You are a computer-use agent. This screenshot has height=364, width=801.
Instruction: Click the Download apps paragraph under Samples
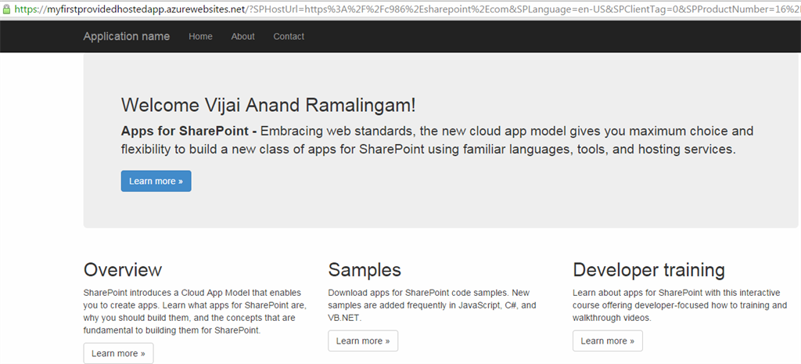tap(432, 305)
